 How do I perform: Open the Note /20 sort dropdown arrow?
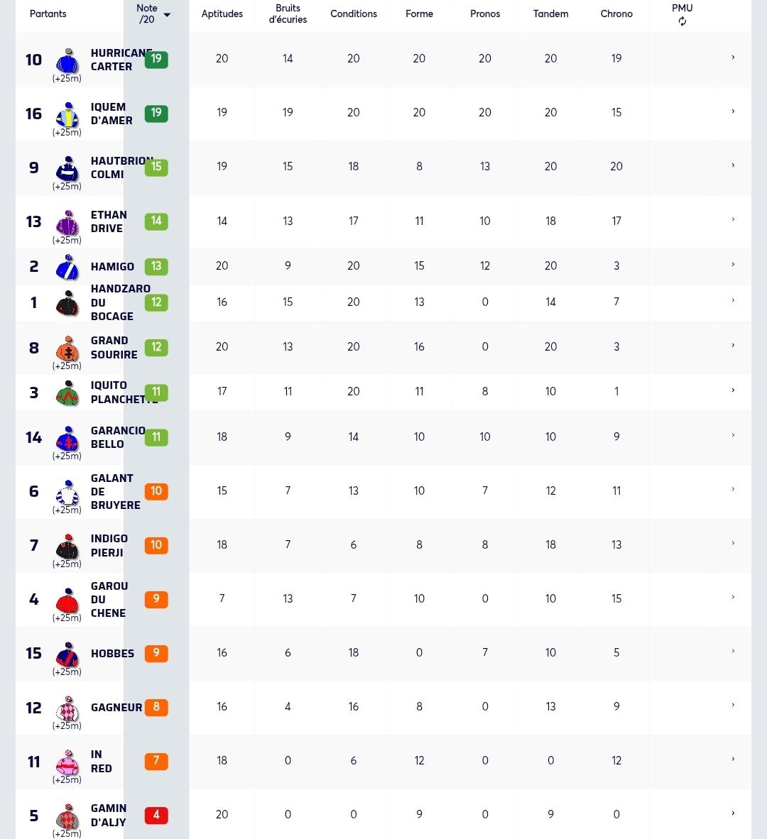[167, 15]
